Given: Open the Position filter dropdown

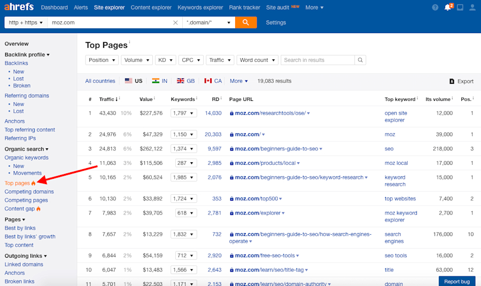Looking at the screenshot, I should tap(102, 60).
